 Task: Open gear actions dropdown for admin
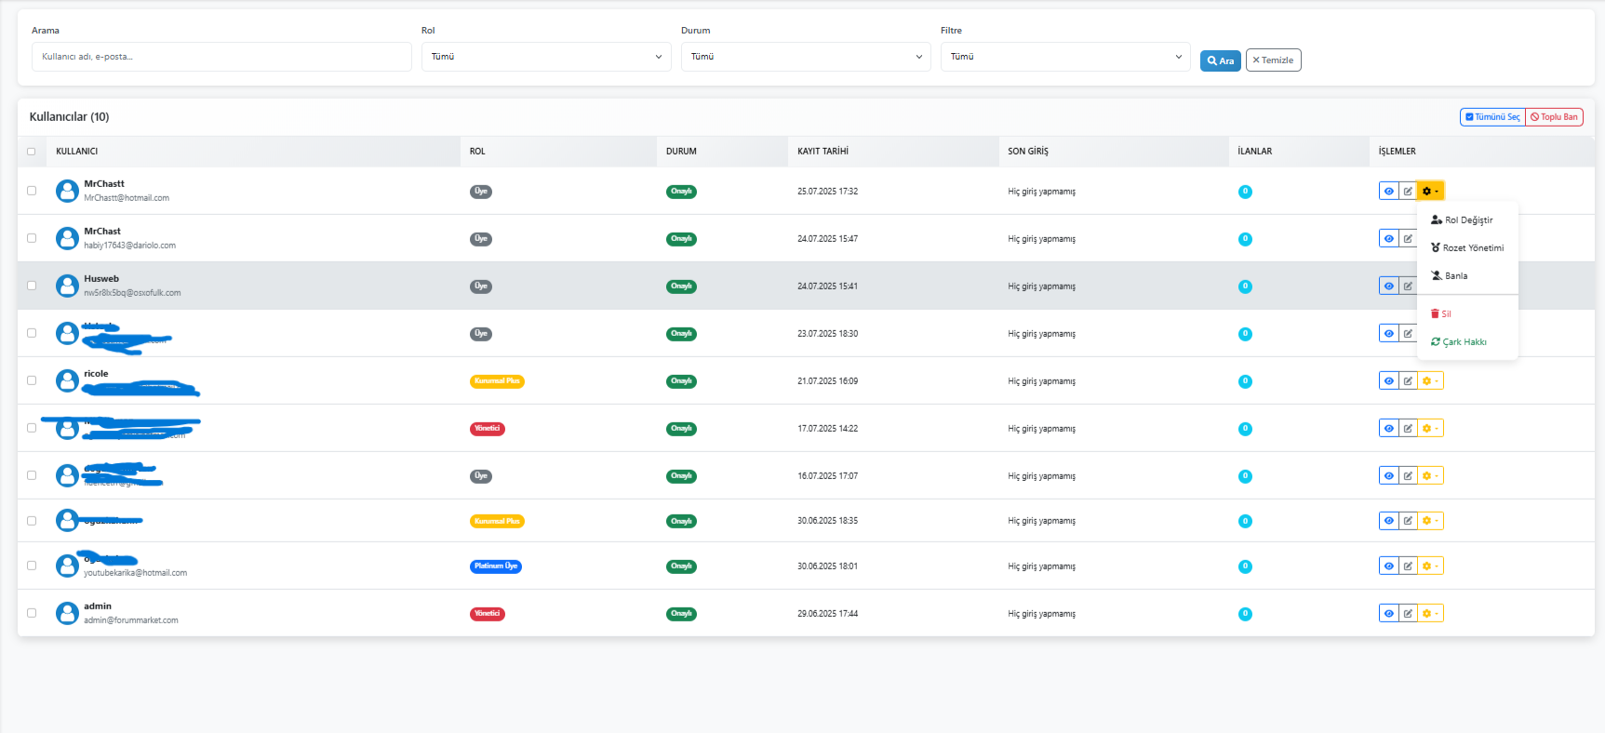pos(1430,614)
